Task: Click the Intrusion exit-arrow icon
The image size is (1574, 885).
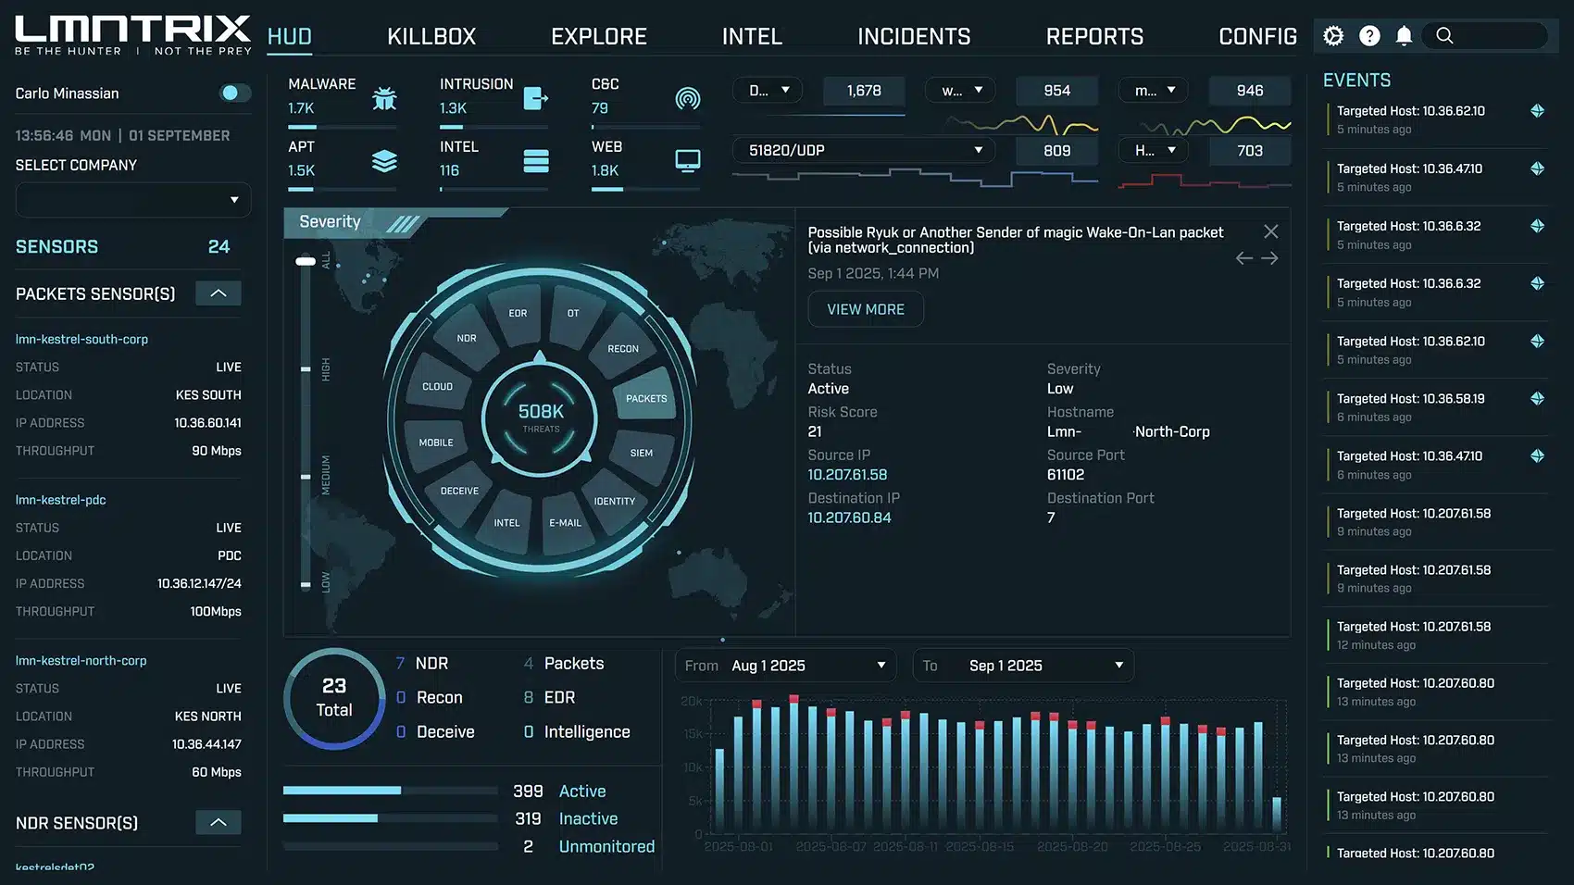Action: click(535, 98)
